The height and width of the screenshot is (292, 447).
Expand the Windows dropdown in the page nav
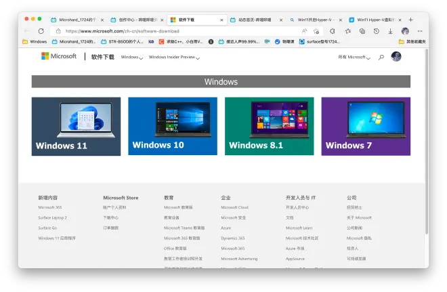coord(131,57)
